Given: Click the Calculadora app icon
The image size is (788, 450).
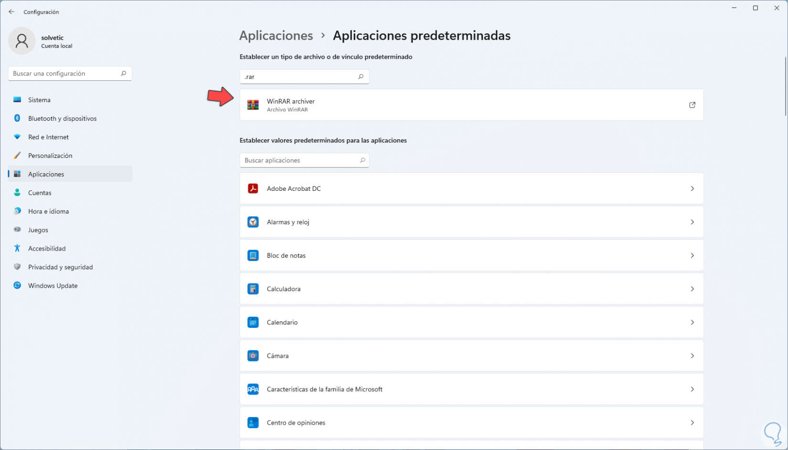Looking at the screenshot, I should click(253, 289).
